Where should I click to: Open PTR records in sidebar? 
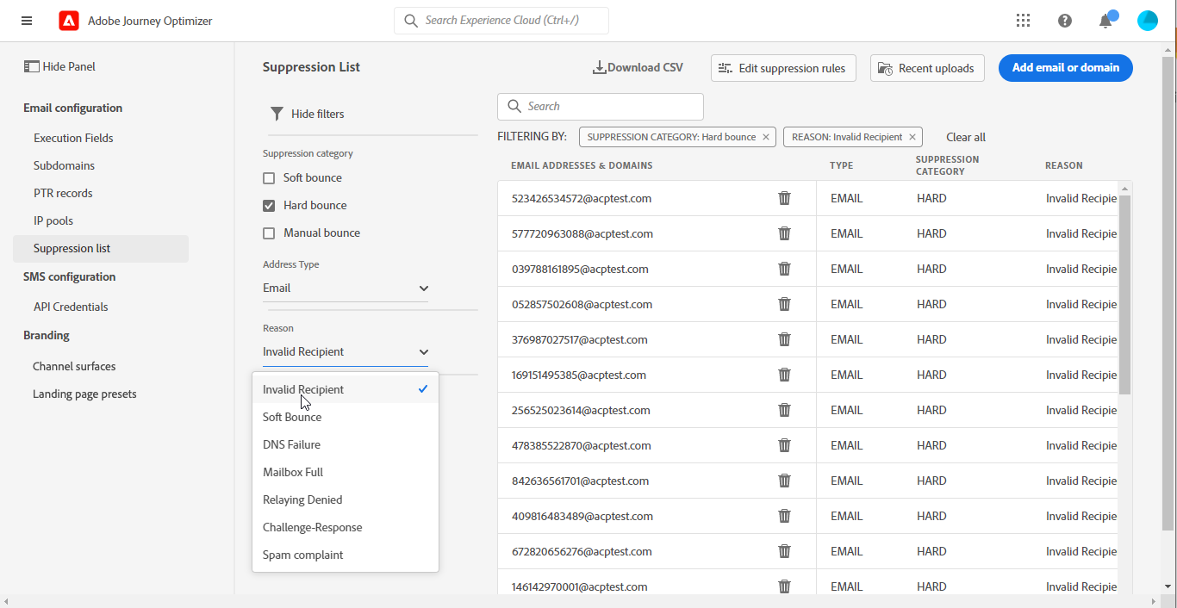coord(63,193)
